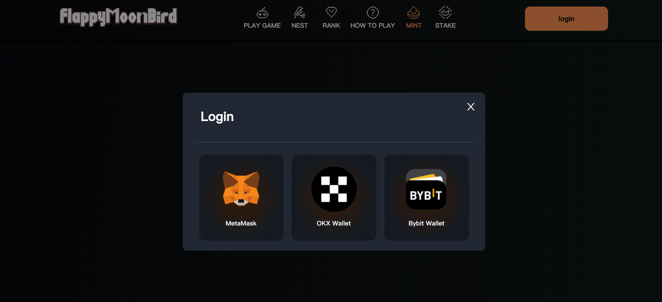Pick the Bybit Wallet logo
The image size is (662, 302).
[426, 189]
